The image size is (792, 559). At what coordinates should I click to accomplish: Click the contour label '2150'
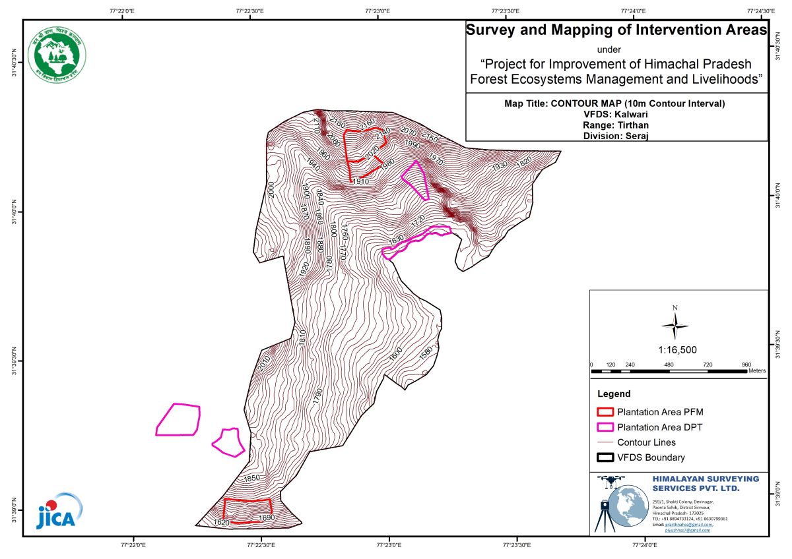click(430, 138)
